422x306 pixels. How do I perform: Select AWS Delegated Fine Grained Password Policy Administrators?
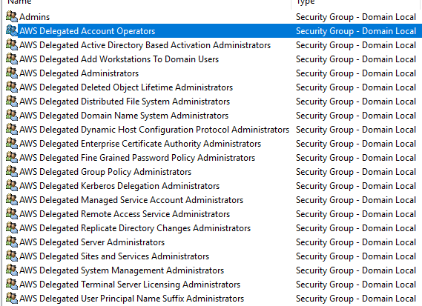click(x=137, y=158)
